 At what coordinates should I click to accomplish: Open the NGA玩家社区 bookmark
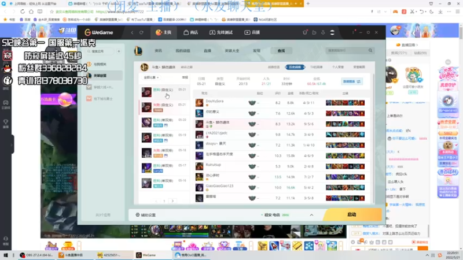(x=265, y=20)
